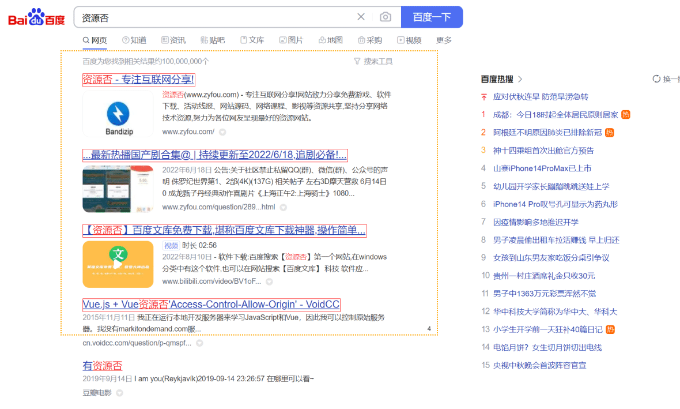Open the 贴吧 tab

pyautogui.click(x=213, y=40)
